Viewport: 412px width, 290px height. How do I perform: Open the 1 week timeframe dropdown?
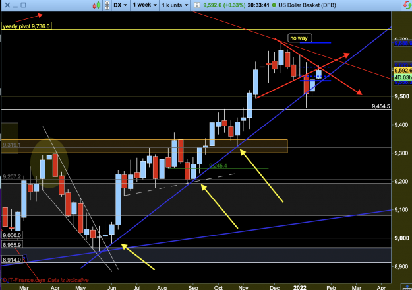(x=145, y=5)
